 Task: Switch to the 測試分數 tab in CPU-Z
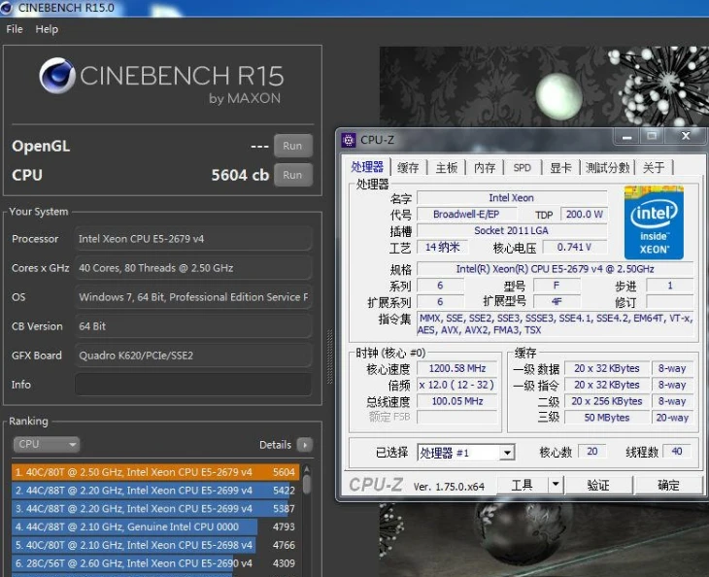coord(607,168)
